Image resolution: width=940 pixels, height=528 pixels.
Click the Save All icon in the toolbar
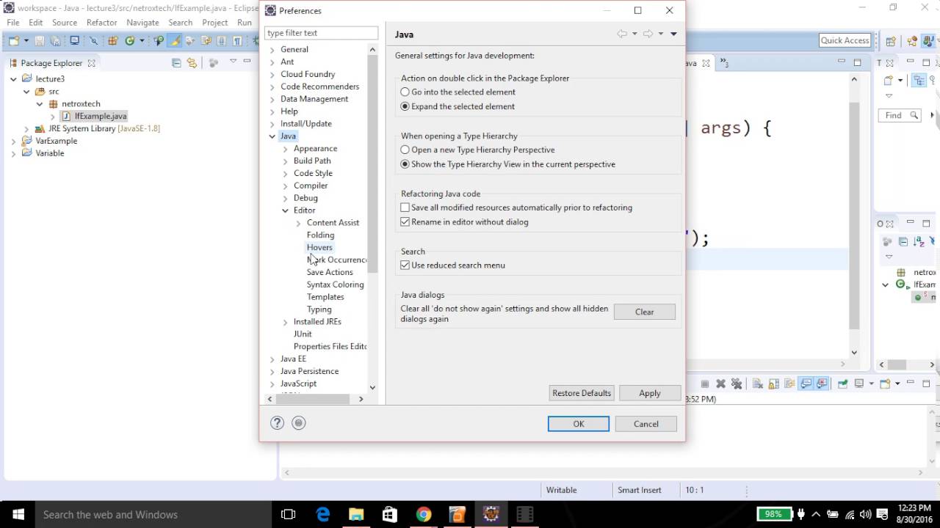[55, 41]
